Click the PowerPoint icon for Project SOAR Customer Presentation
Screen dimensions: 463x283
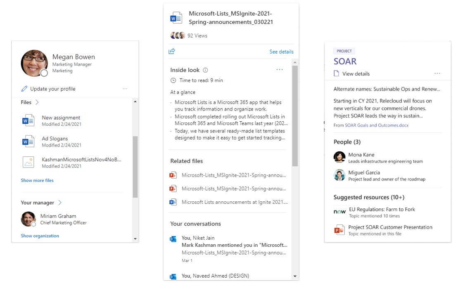(x=339, y=230)
